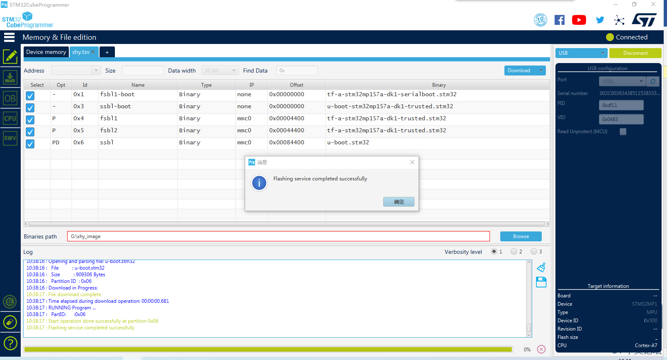667x360 pixels.
Task: Open Memory & File edition pencil icon
Action: pyautogui.click(x=10, y=56)
